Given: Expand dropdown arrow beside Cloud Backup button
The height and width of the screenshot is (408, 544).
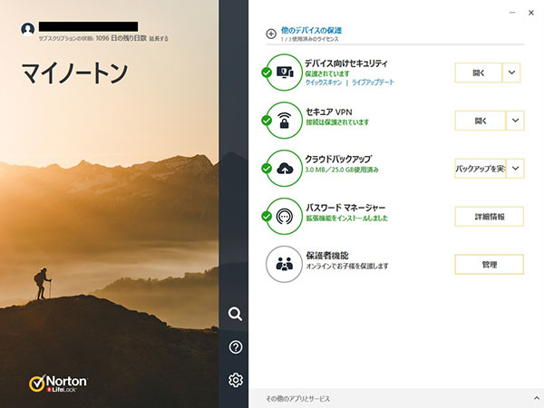Looking at the screenshot, I should point(515,169).
